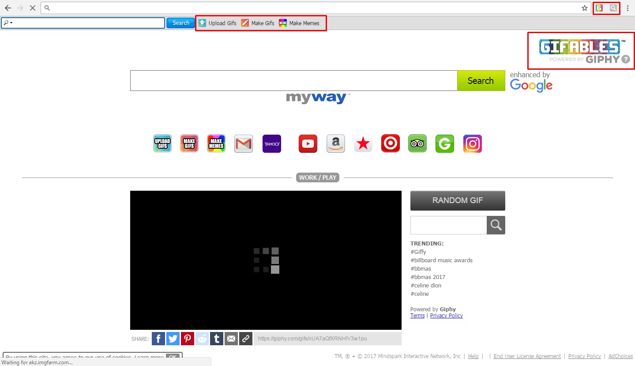Focus the main MyWay search field

[293, 81]
